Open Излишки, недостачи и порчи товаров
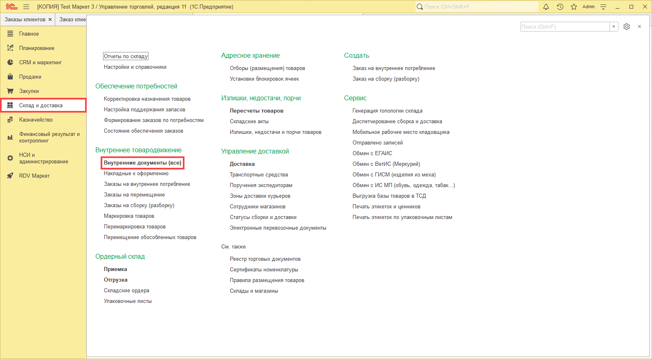This screenshot has height=359, width=652. click(x=276, y=132)
